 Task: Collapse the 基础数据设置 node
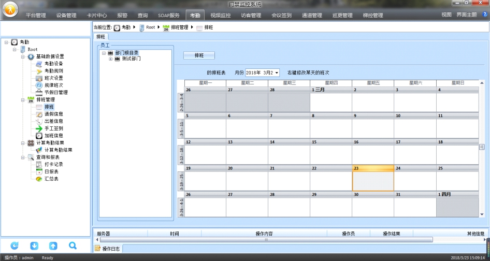22,56
